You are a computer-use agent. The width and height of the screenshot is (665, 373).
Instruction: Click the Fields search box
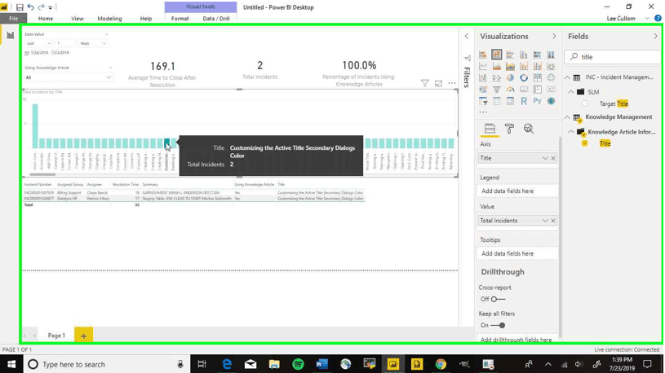pyautogui.click(x=613, y=57)
